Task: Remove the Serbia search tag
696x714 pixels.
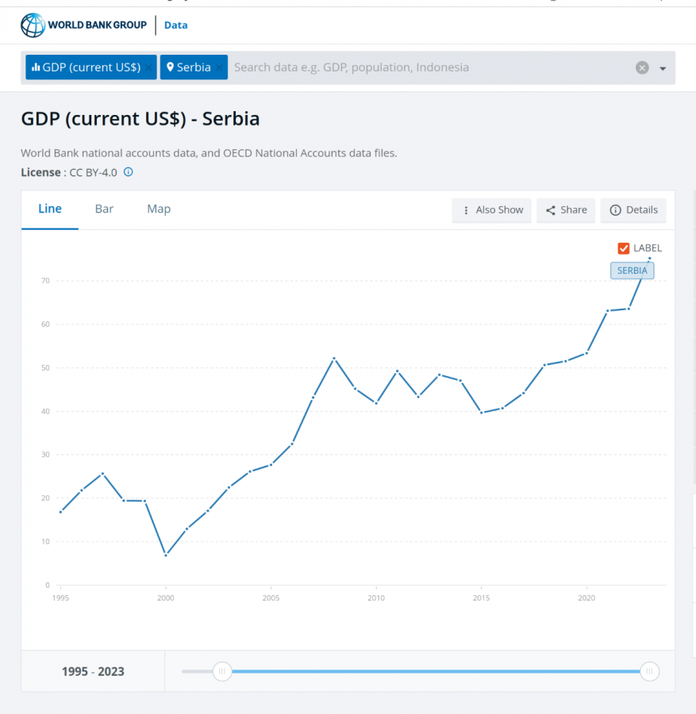Action: pyautogui.click(x=220, y=67)
